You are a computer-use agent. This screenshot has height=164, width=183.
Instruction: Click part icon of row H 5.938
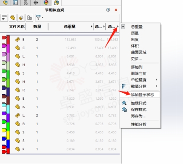click(x=17, y=65)
